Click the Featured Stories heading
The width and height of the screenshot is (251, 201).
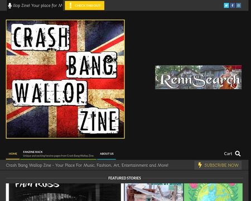pos(124,178)
